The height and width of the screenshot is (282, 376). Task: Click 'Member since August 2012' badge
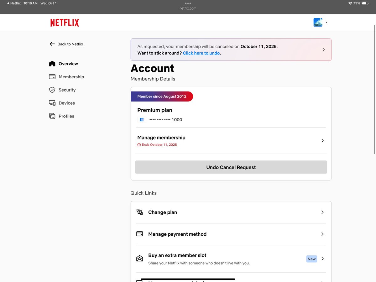pyautogui.click(x=162, y=97)
